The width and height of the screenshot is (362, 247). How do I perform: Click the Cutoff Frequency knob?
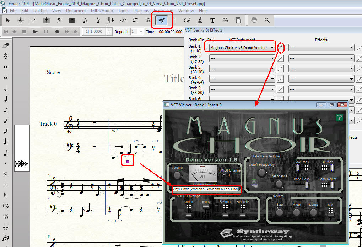[x=261, y=172]
